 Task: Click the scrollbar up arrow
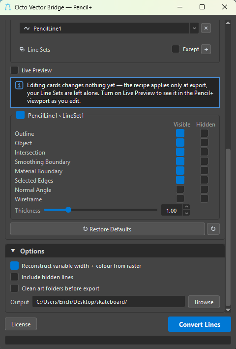[228, 23]
